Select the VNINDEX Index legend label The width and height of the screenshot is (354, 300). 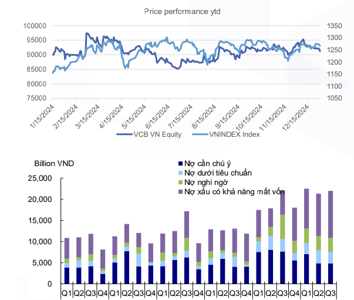click(234, 134)
